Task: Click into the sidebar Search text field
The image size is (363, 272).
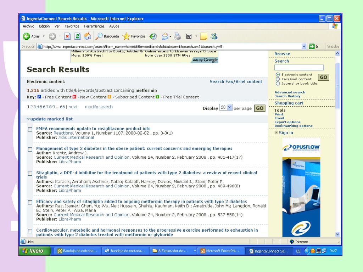Action: click(x=299, y=67)
